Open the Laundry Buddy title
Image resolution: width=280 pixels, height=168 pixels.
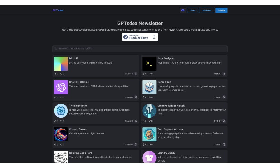click(166, 153)
